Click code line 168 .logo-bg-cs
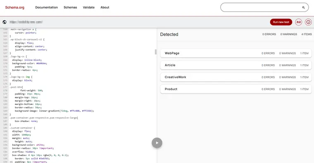 [18, 56]
